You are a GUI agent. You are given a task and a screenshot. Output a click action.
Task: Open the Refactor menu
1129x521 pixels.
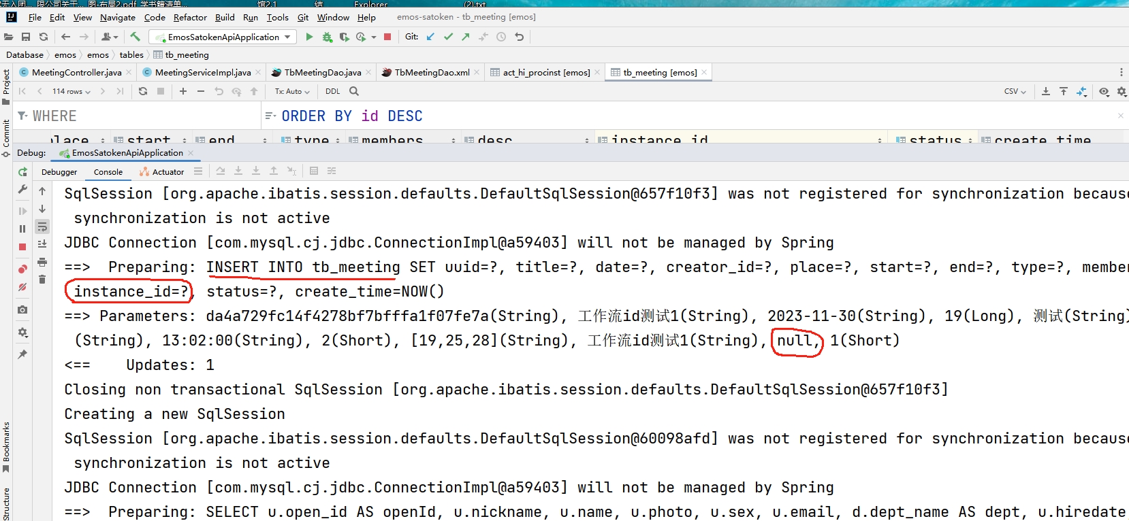190,17
